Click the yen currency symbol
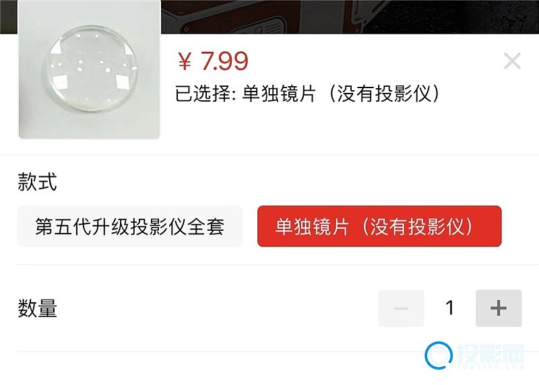539x385 pixels. pyautogui.click(x=185, y=62)
